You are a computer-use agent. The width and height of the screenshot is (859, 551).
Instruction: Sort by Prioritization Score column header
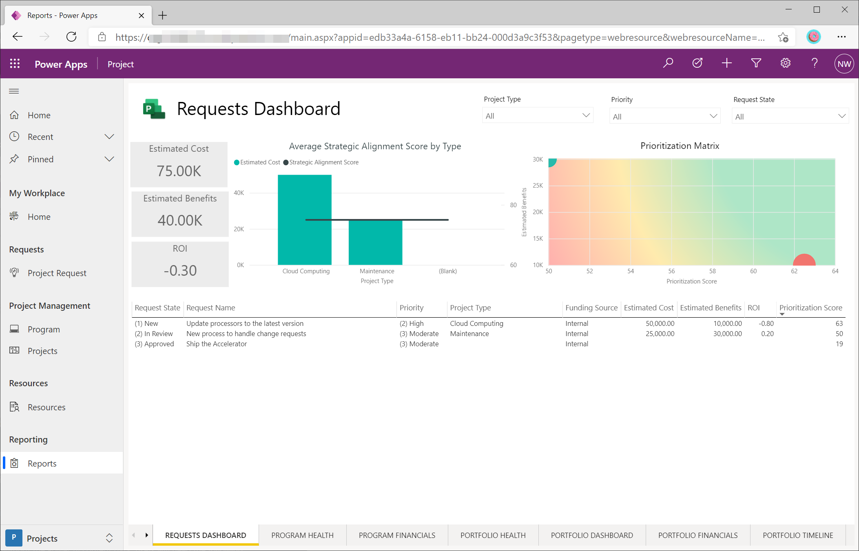(x=810, y=308)
